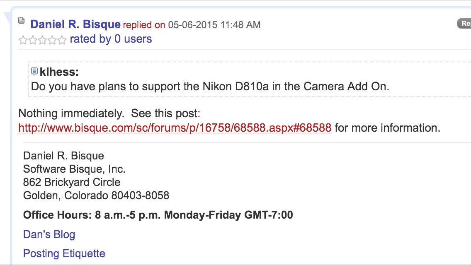The height and width of the screenshot is (265, 471).
Task: Click the Office Hours bold text line
Action: [x=158, y=215]
